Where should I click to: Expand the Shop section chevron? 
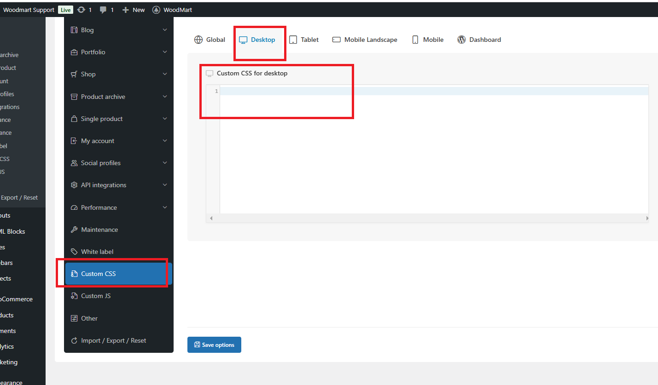coord(165,74)
